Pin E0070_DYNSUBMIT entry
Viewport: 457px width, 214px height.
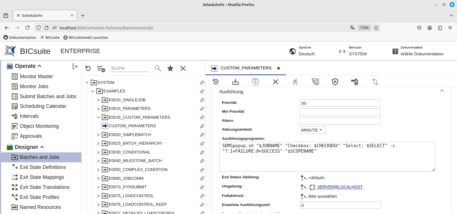pyautogui.click(x=202, y=187)
